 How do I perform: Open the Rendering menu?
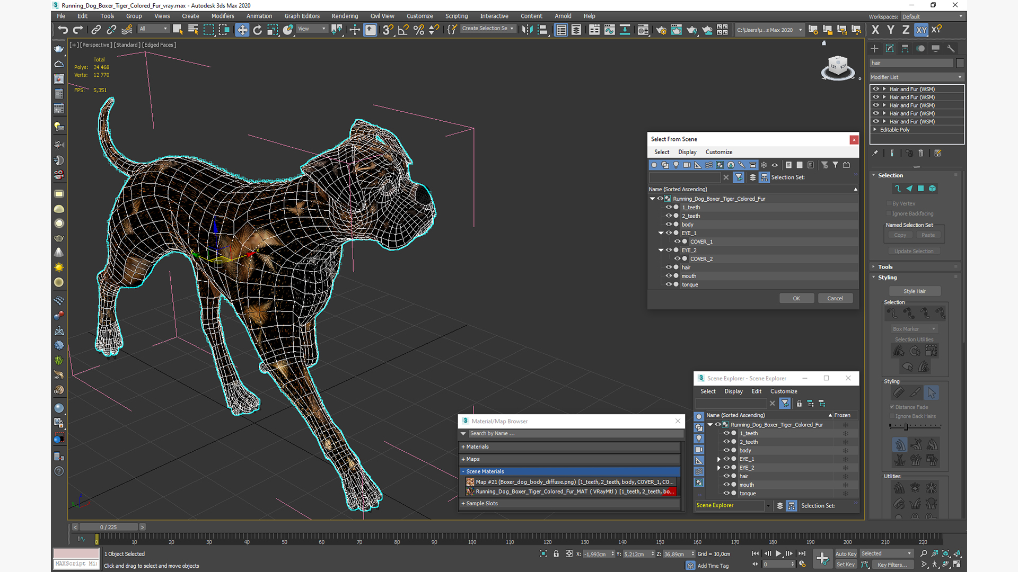[345, 16]
